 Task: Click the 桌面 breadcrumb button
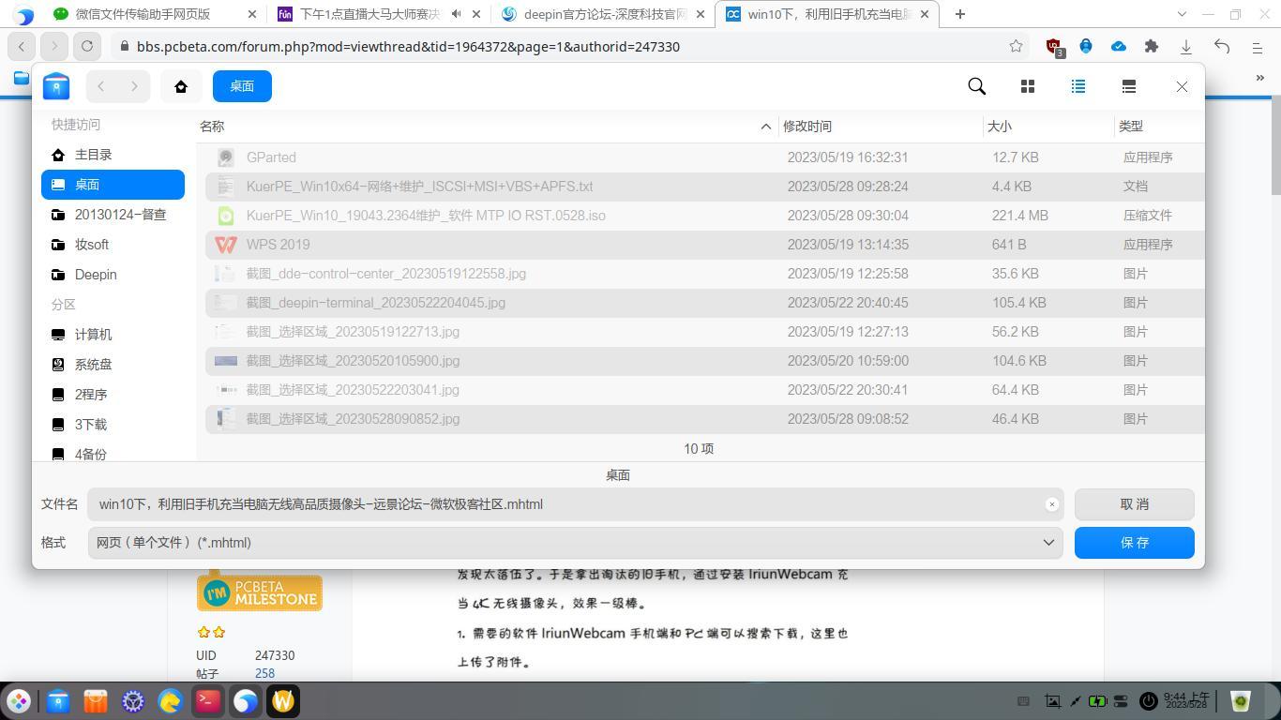coord(242,86)
